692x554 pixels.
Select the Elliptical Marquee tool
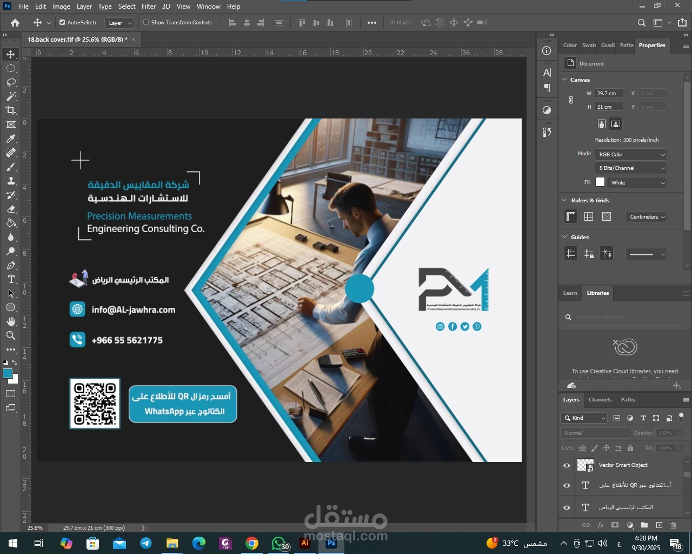coord(11,68)
